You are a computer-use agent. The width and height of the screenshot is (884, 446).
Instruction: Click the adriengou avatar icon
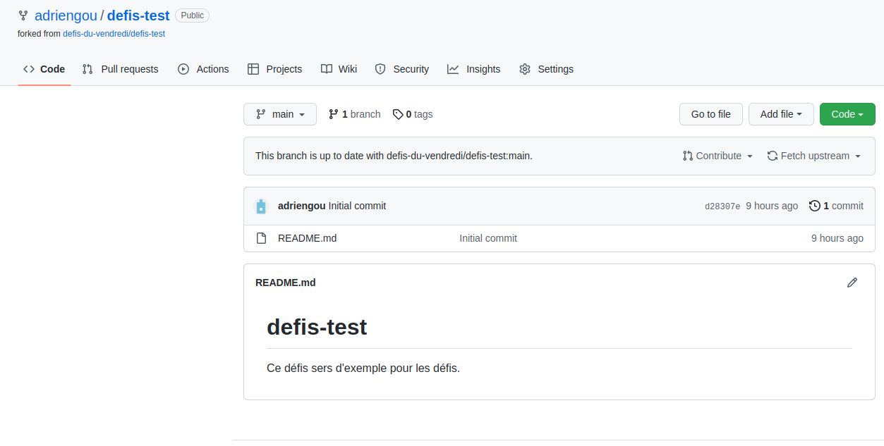pyautogui.click(x=261, y=206)
